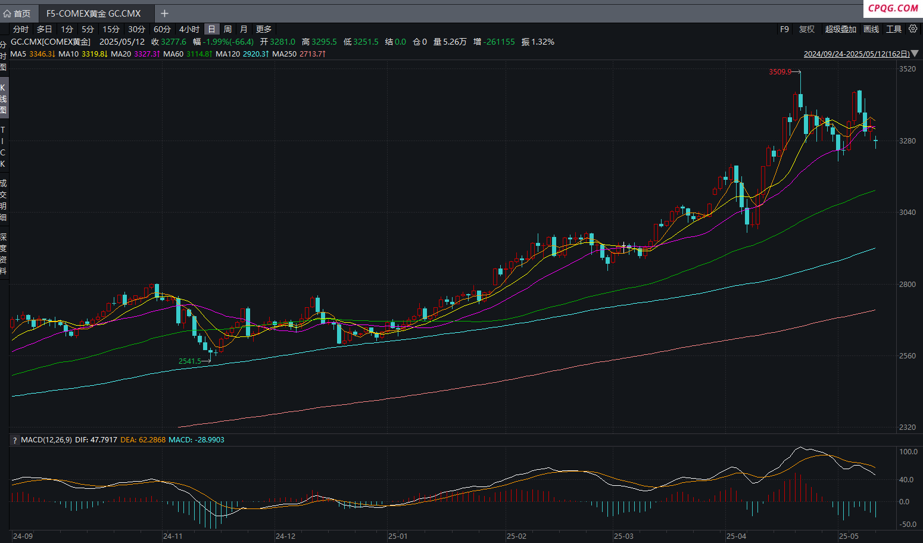Open the 复权 adjustment menu
Viewport: 923px width, 543px height.
pyautogui.click(x=807, y=29)
